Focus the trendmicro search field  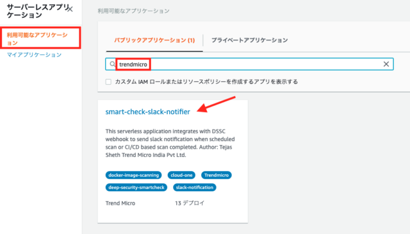click(249, 64)
